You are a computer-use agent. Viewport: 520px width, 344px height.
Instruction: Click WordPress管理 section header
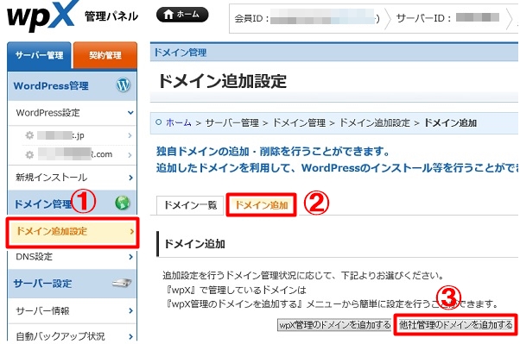[x=72, y=85]
